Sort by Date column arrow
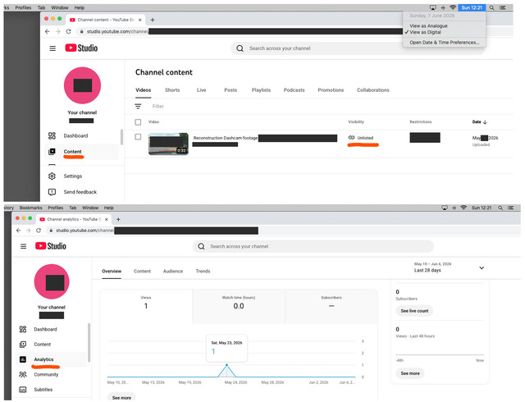Screen dimensions: 525x402 (x=485, y=122)
